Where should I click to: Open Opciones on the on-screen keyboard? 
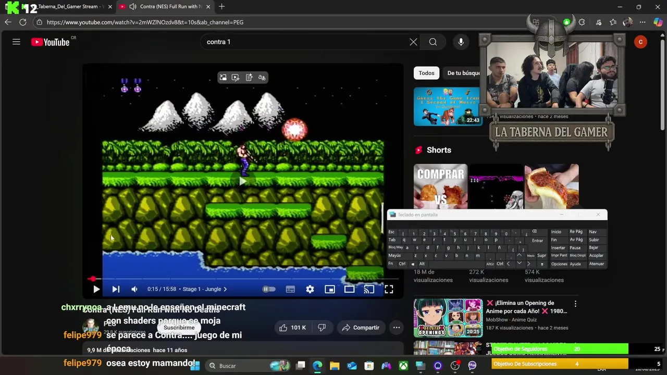(x=559, y=264)
